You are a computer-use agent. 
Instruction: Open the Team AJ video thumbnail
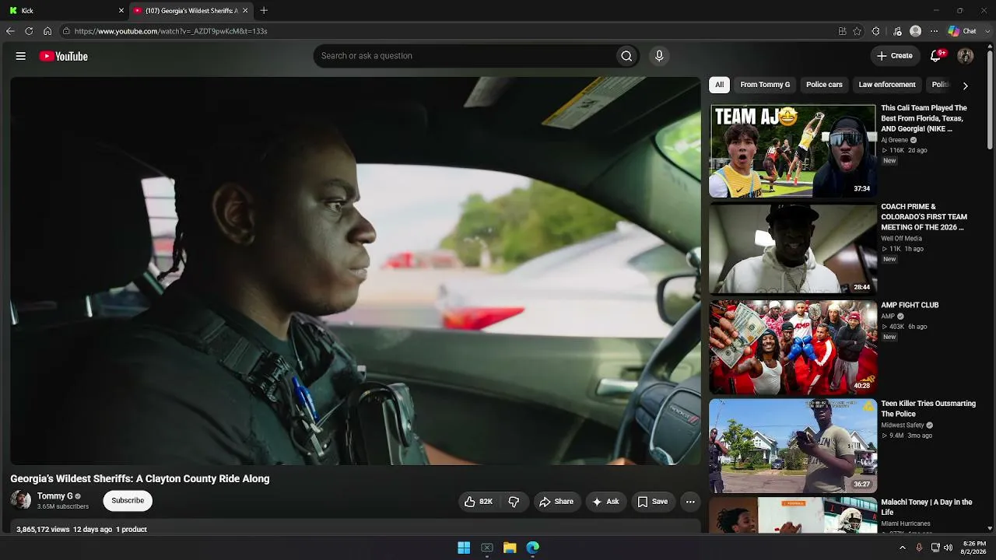click(x=793, y=151)
